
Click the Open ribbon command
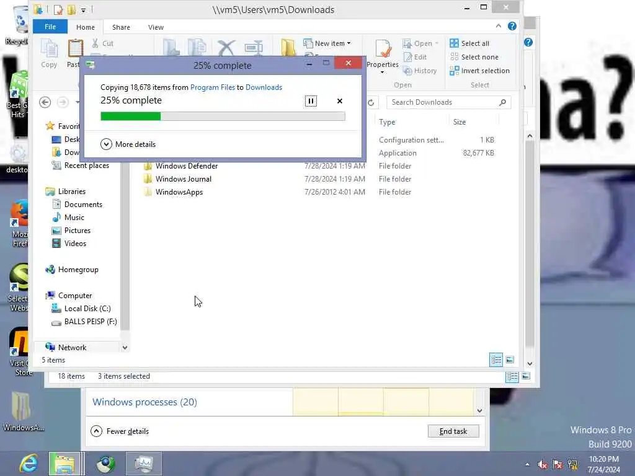420,43
